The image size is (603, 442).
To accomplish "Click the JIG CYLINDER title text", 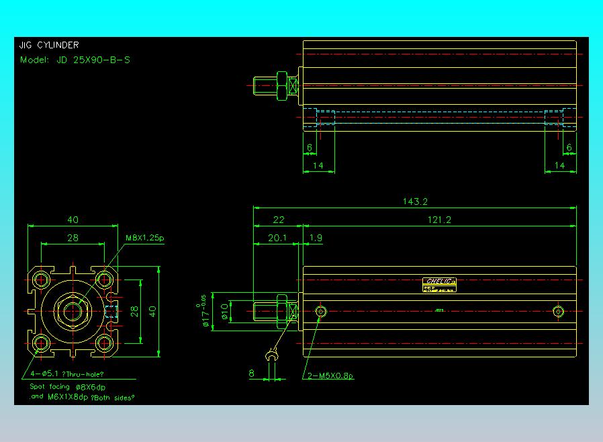I will tap(49, 45).
